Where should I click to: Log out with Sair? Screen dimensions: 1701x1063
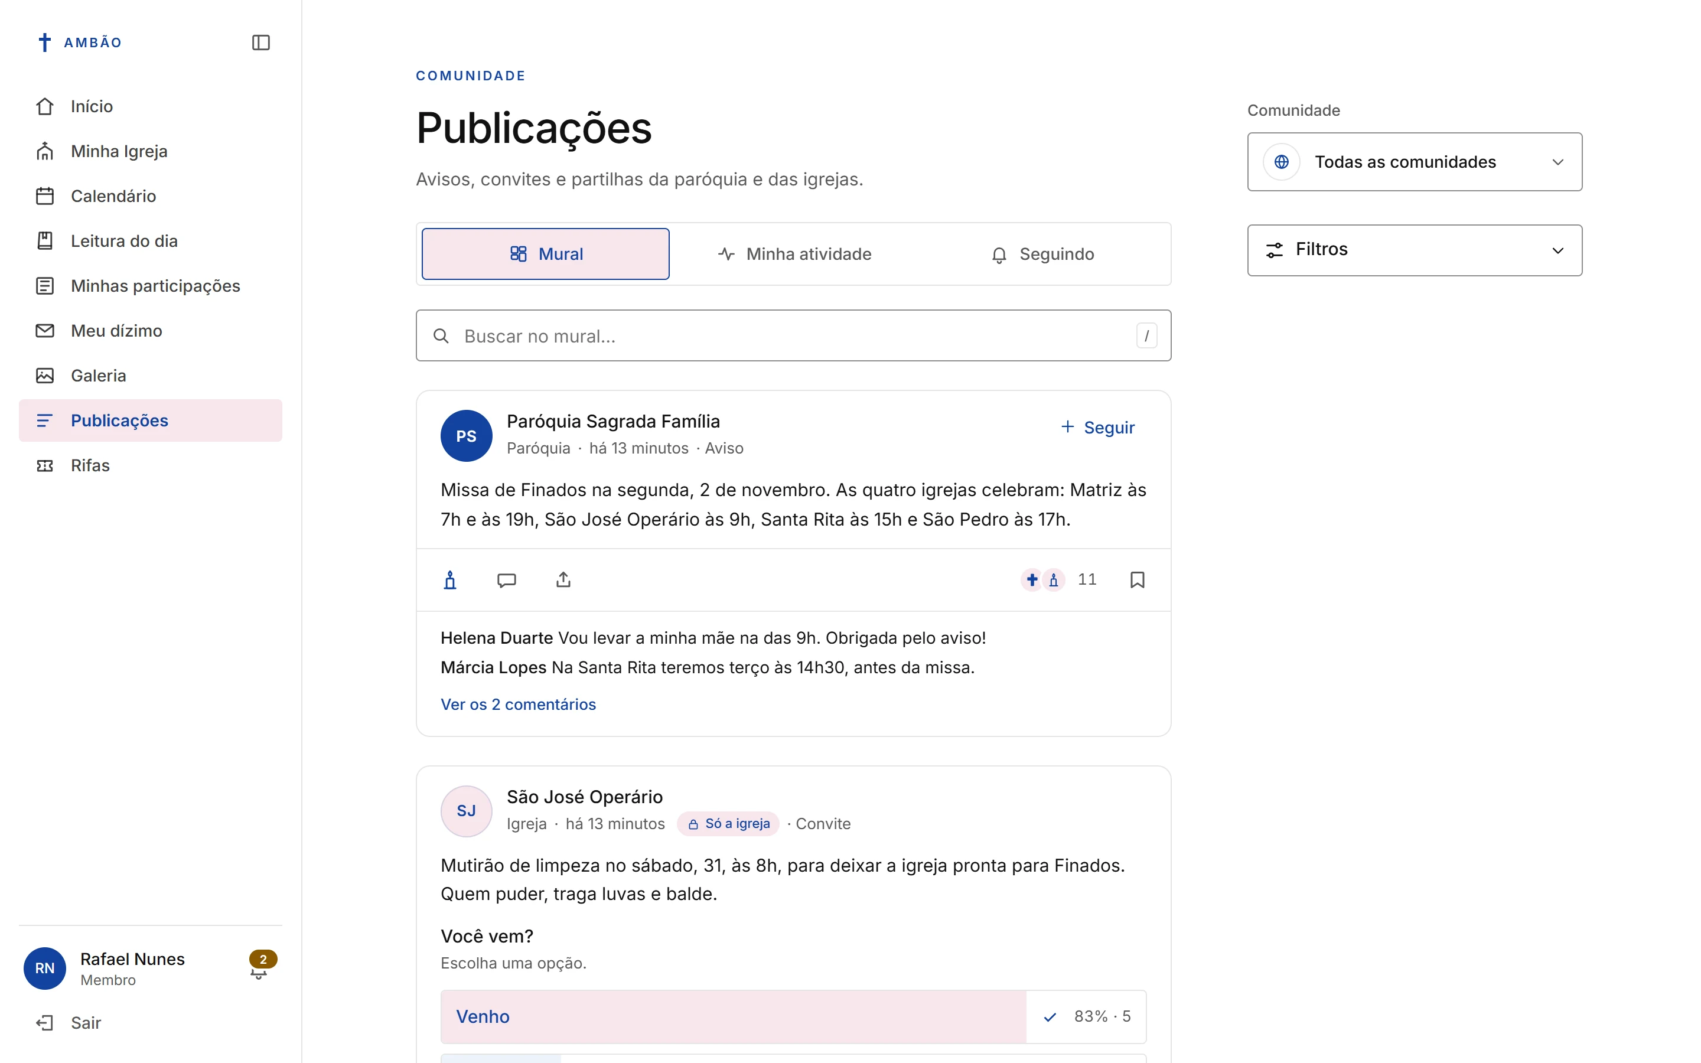151,1023
